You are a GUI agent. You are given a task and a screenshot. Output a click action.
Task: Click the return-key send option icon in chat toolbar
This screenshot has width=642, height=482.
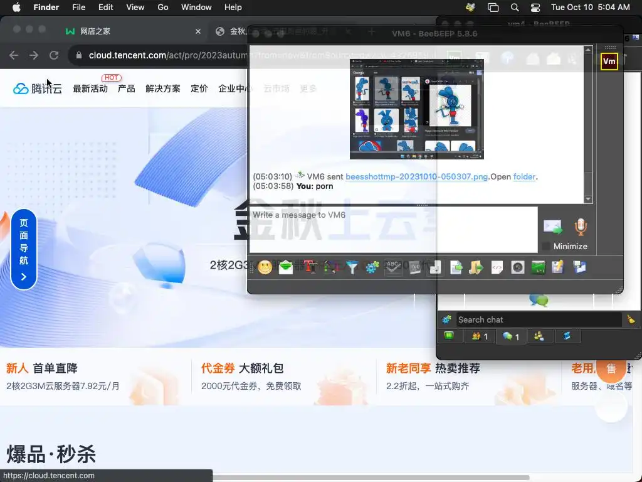[435, 267]
